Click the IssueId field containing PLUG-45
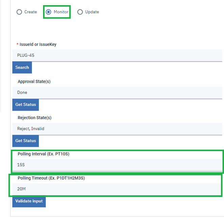 point(117,55)
